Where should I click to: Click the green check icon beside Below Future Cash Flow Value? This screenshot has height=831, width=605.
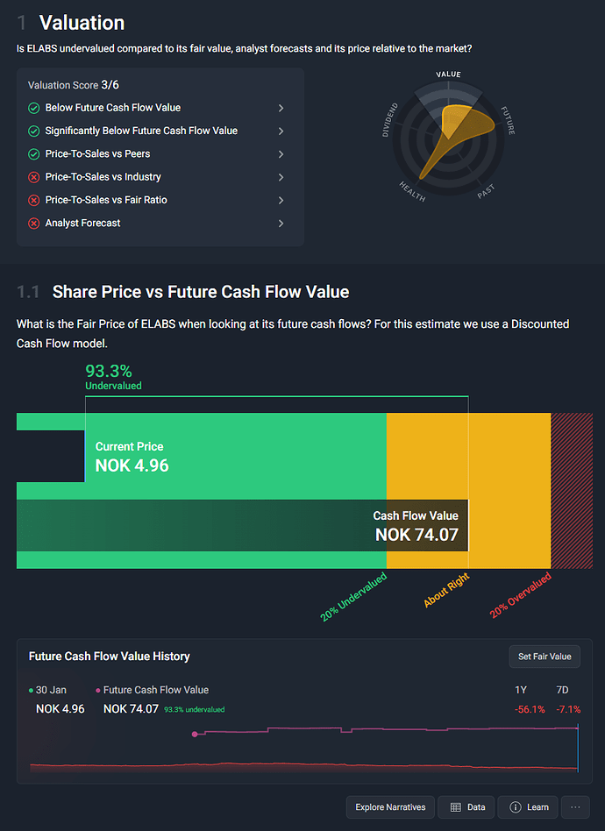click(34, 108)
